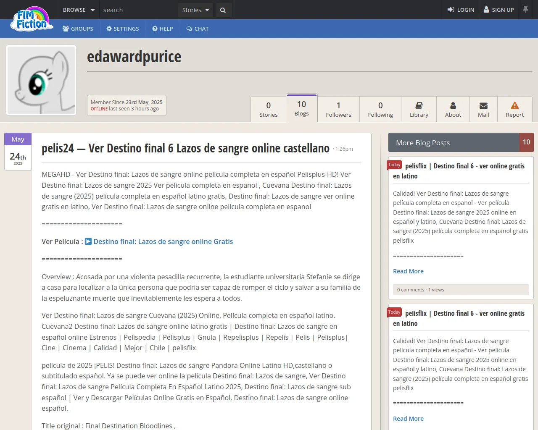Click the 1:26pm post timestamp

(x=344, y=149)
